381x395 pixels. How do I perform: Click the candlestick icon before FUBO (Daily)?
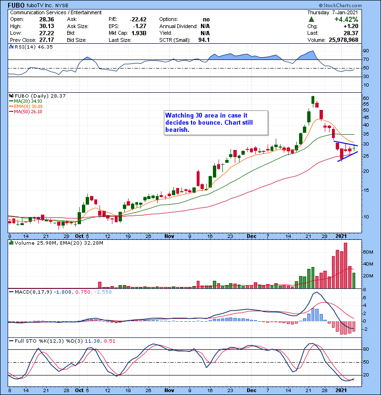[11, 96]
